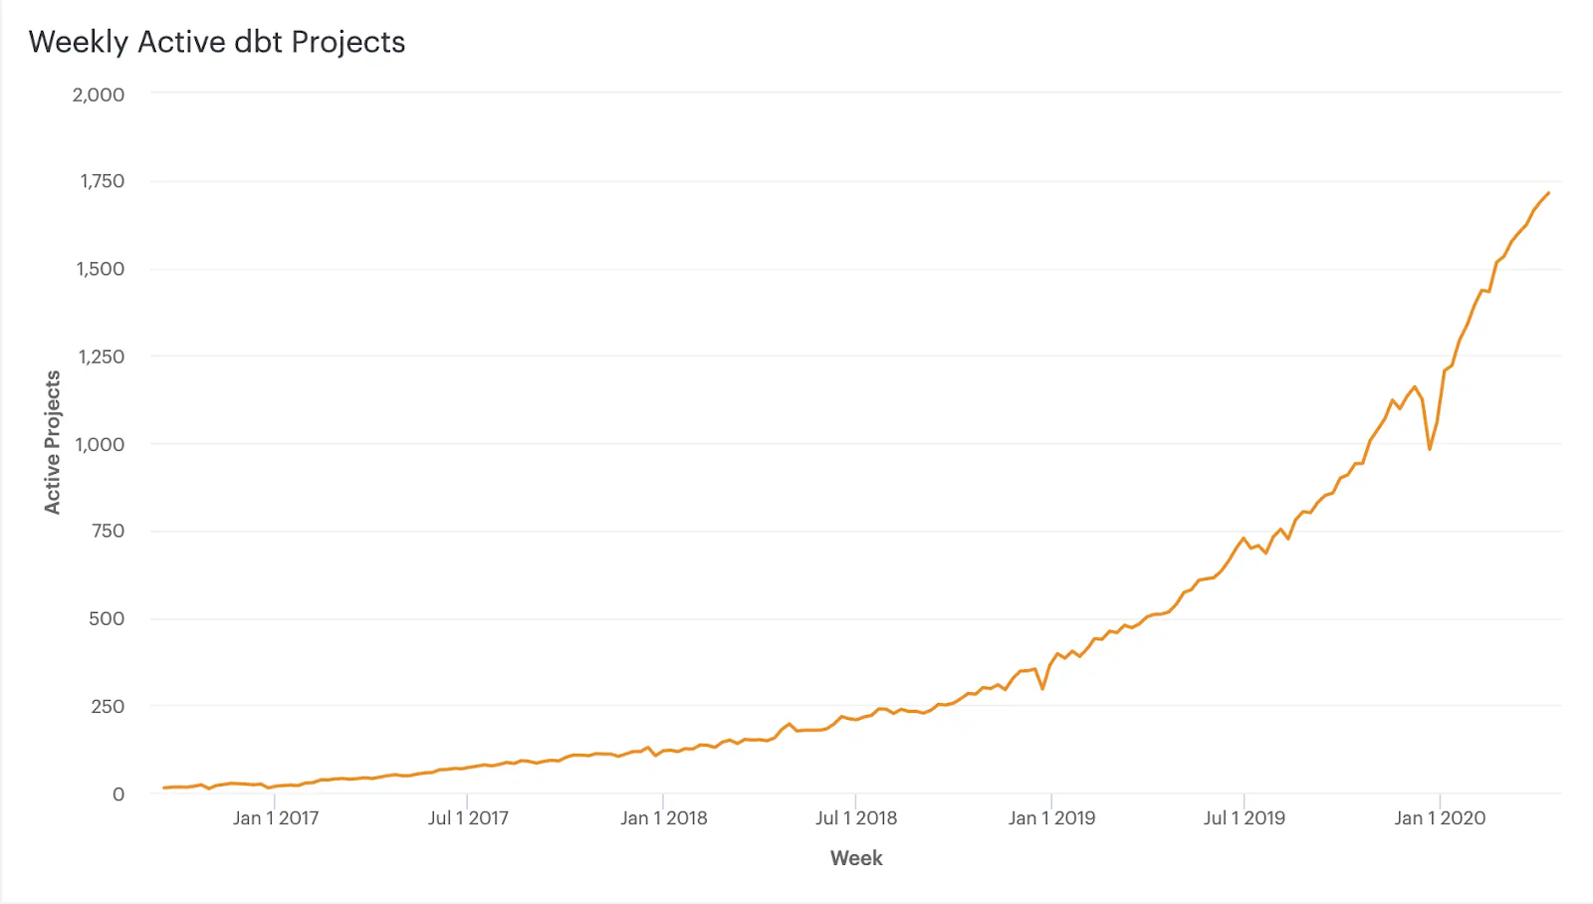Select the Jul 1 2018 axis label
This screenshot has height=904, width=1593.
pyautogui.click(x=856, y=818)
